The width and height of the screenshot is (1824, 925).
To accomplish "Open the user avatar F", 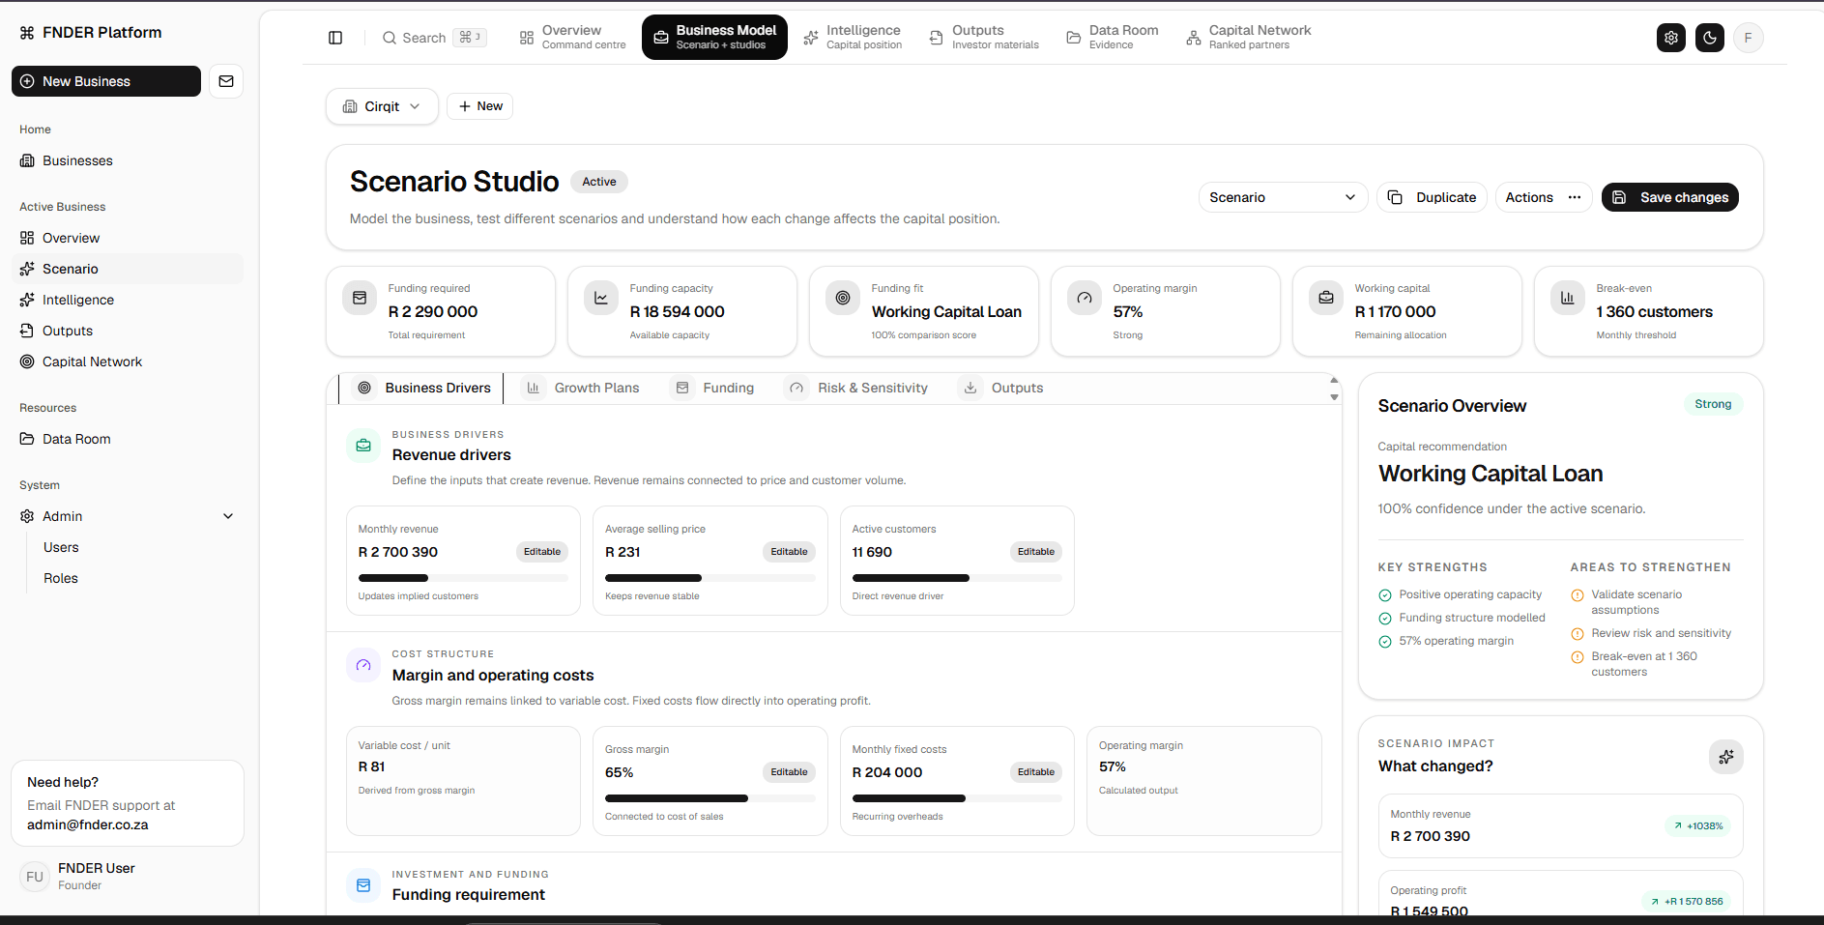I will pos(1748,38).
